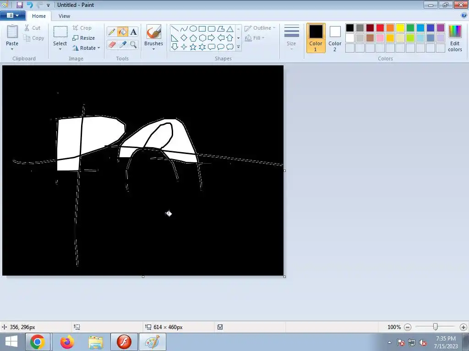Pick the oval shape

click(x=193, y=29)
